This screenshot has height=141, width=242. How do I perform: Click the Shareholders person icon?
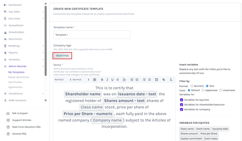pyautogui.click(x=5, y=32)
